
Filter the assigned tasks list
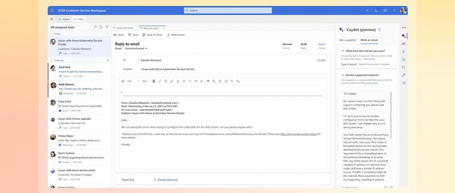click(x=107, y=27)
